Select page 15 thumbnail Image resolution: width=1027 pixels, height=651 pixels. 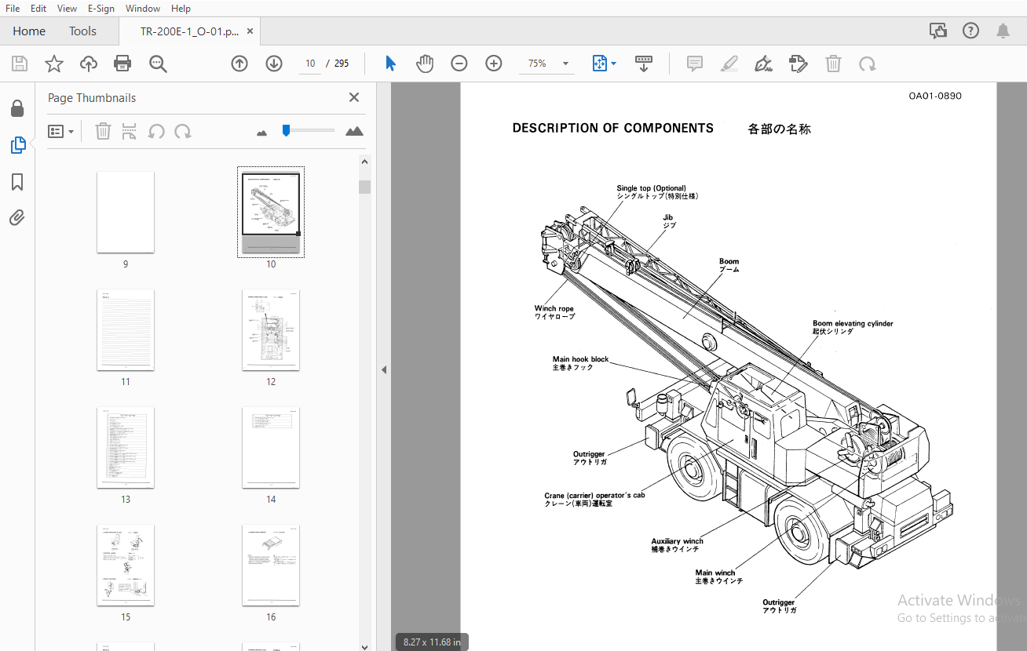coord(126,565)
